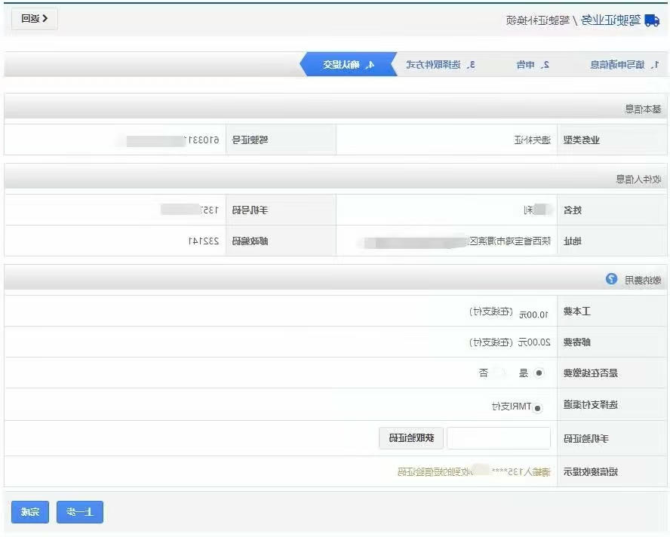Screen dimensions: 670x537
Task: Select 是 radio for 是否在线缴费
Action: point(539,373)
